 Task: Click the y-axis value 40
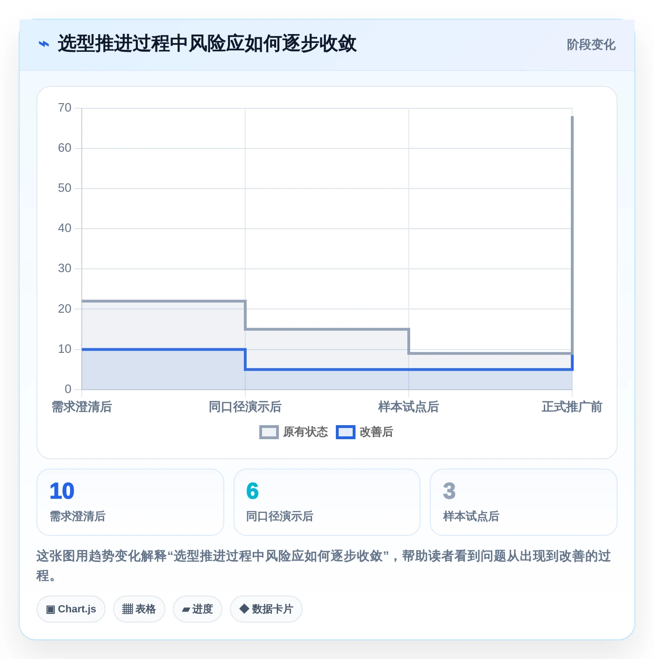click(64, 228)
